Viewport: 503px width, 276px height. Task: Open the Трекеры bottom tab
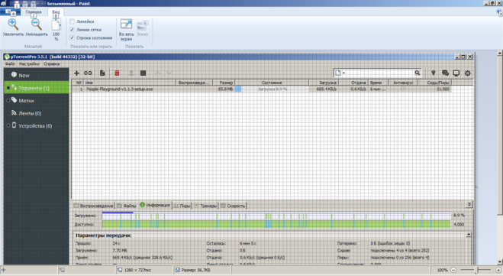click(x=205, y=206)
